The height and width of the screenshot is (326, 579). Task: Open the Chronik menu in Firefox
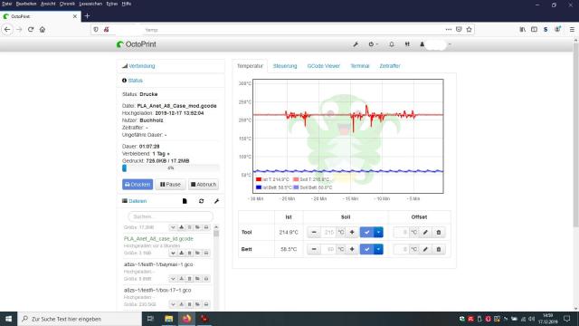pyautogui.click(x=67, y=4)
